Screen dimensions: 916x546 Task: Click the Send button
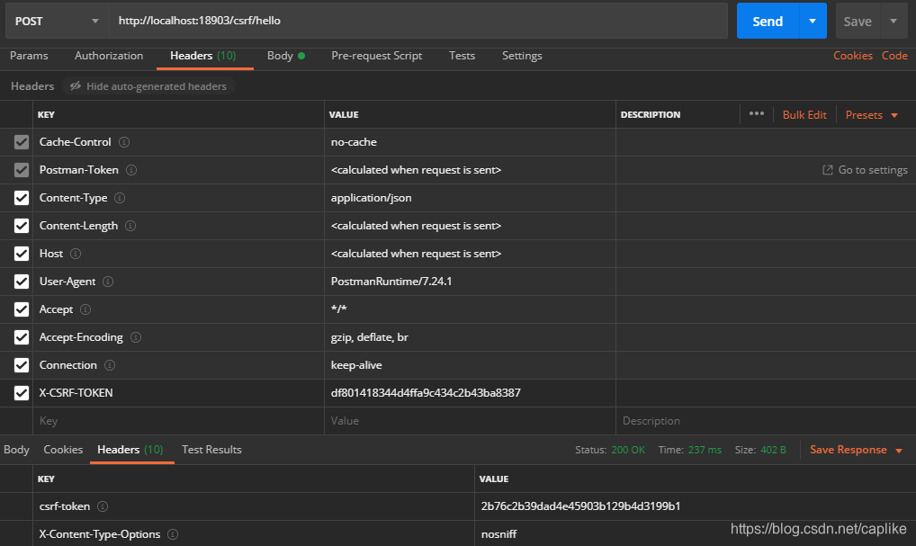pyautogui.click(x=768, y=21)
